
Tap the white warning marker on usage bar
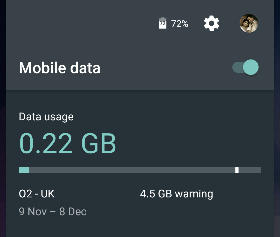click(x=237, y=170)
